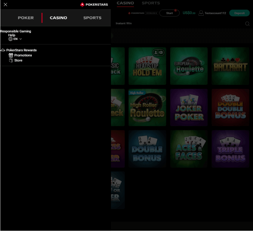The image size is (253, 231).
Task: Open the Joker Poker game tile
Action: (x=189, y=107)
